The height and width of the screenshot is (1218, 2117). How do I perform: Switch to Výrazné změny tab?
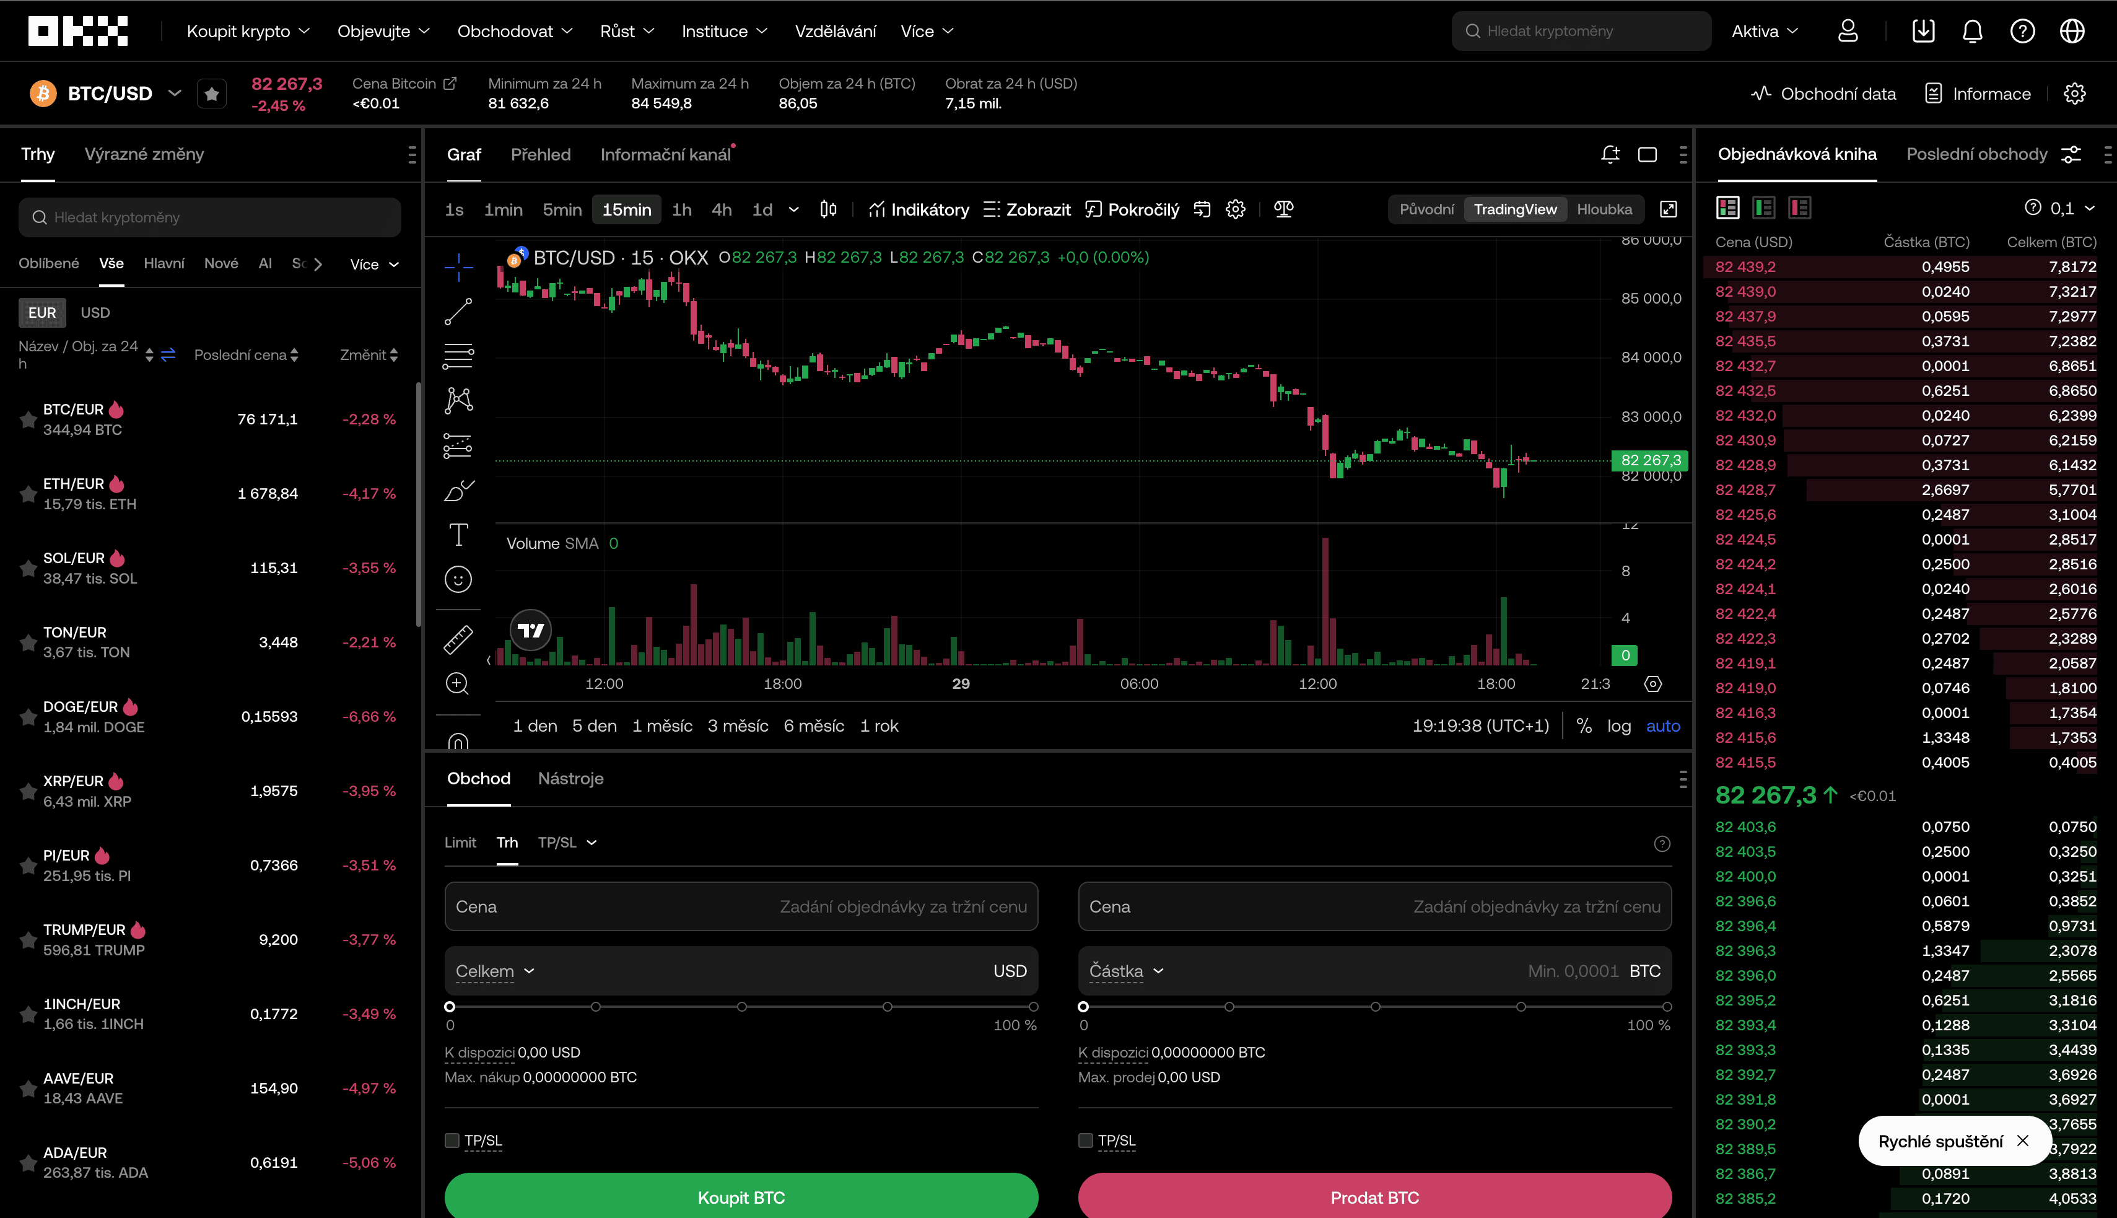[144, 154]
